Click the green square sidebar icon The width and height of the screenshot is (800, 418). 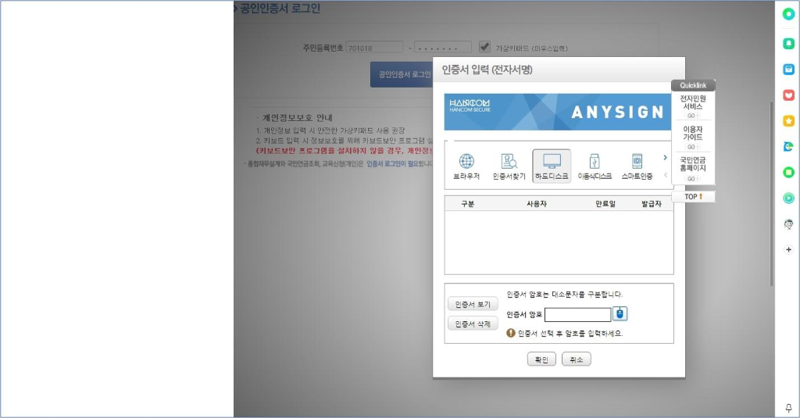[788, 173]
